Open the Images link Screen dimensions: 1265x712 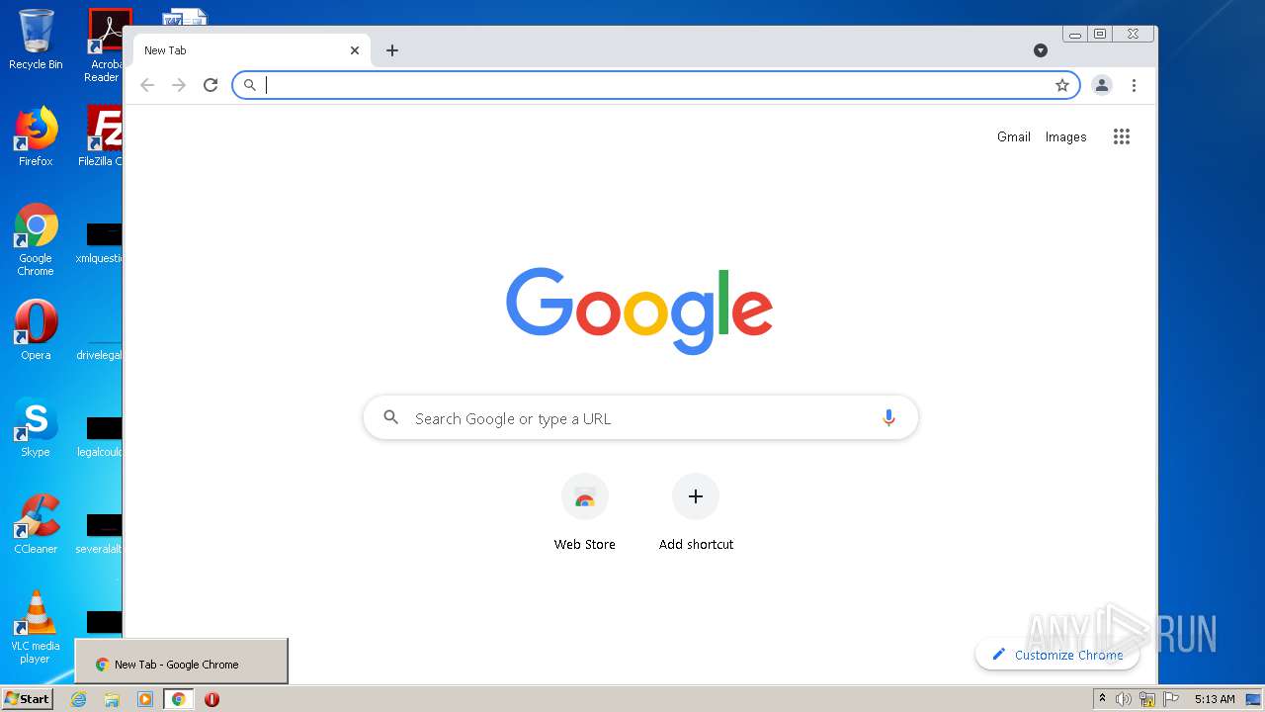1065,136
